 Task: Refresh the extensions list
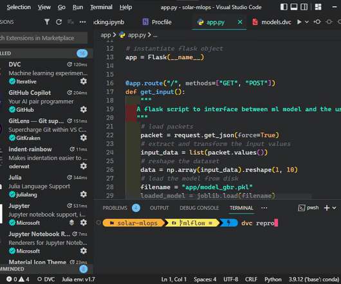click(59, 22)
